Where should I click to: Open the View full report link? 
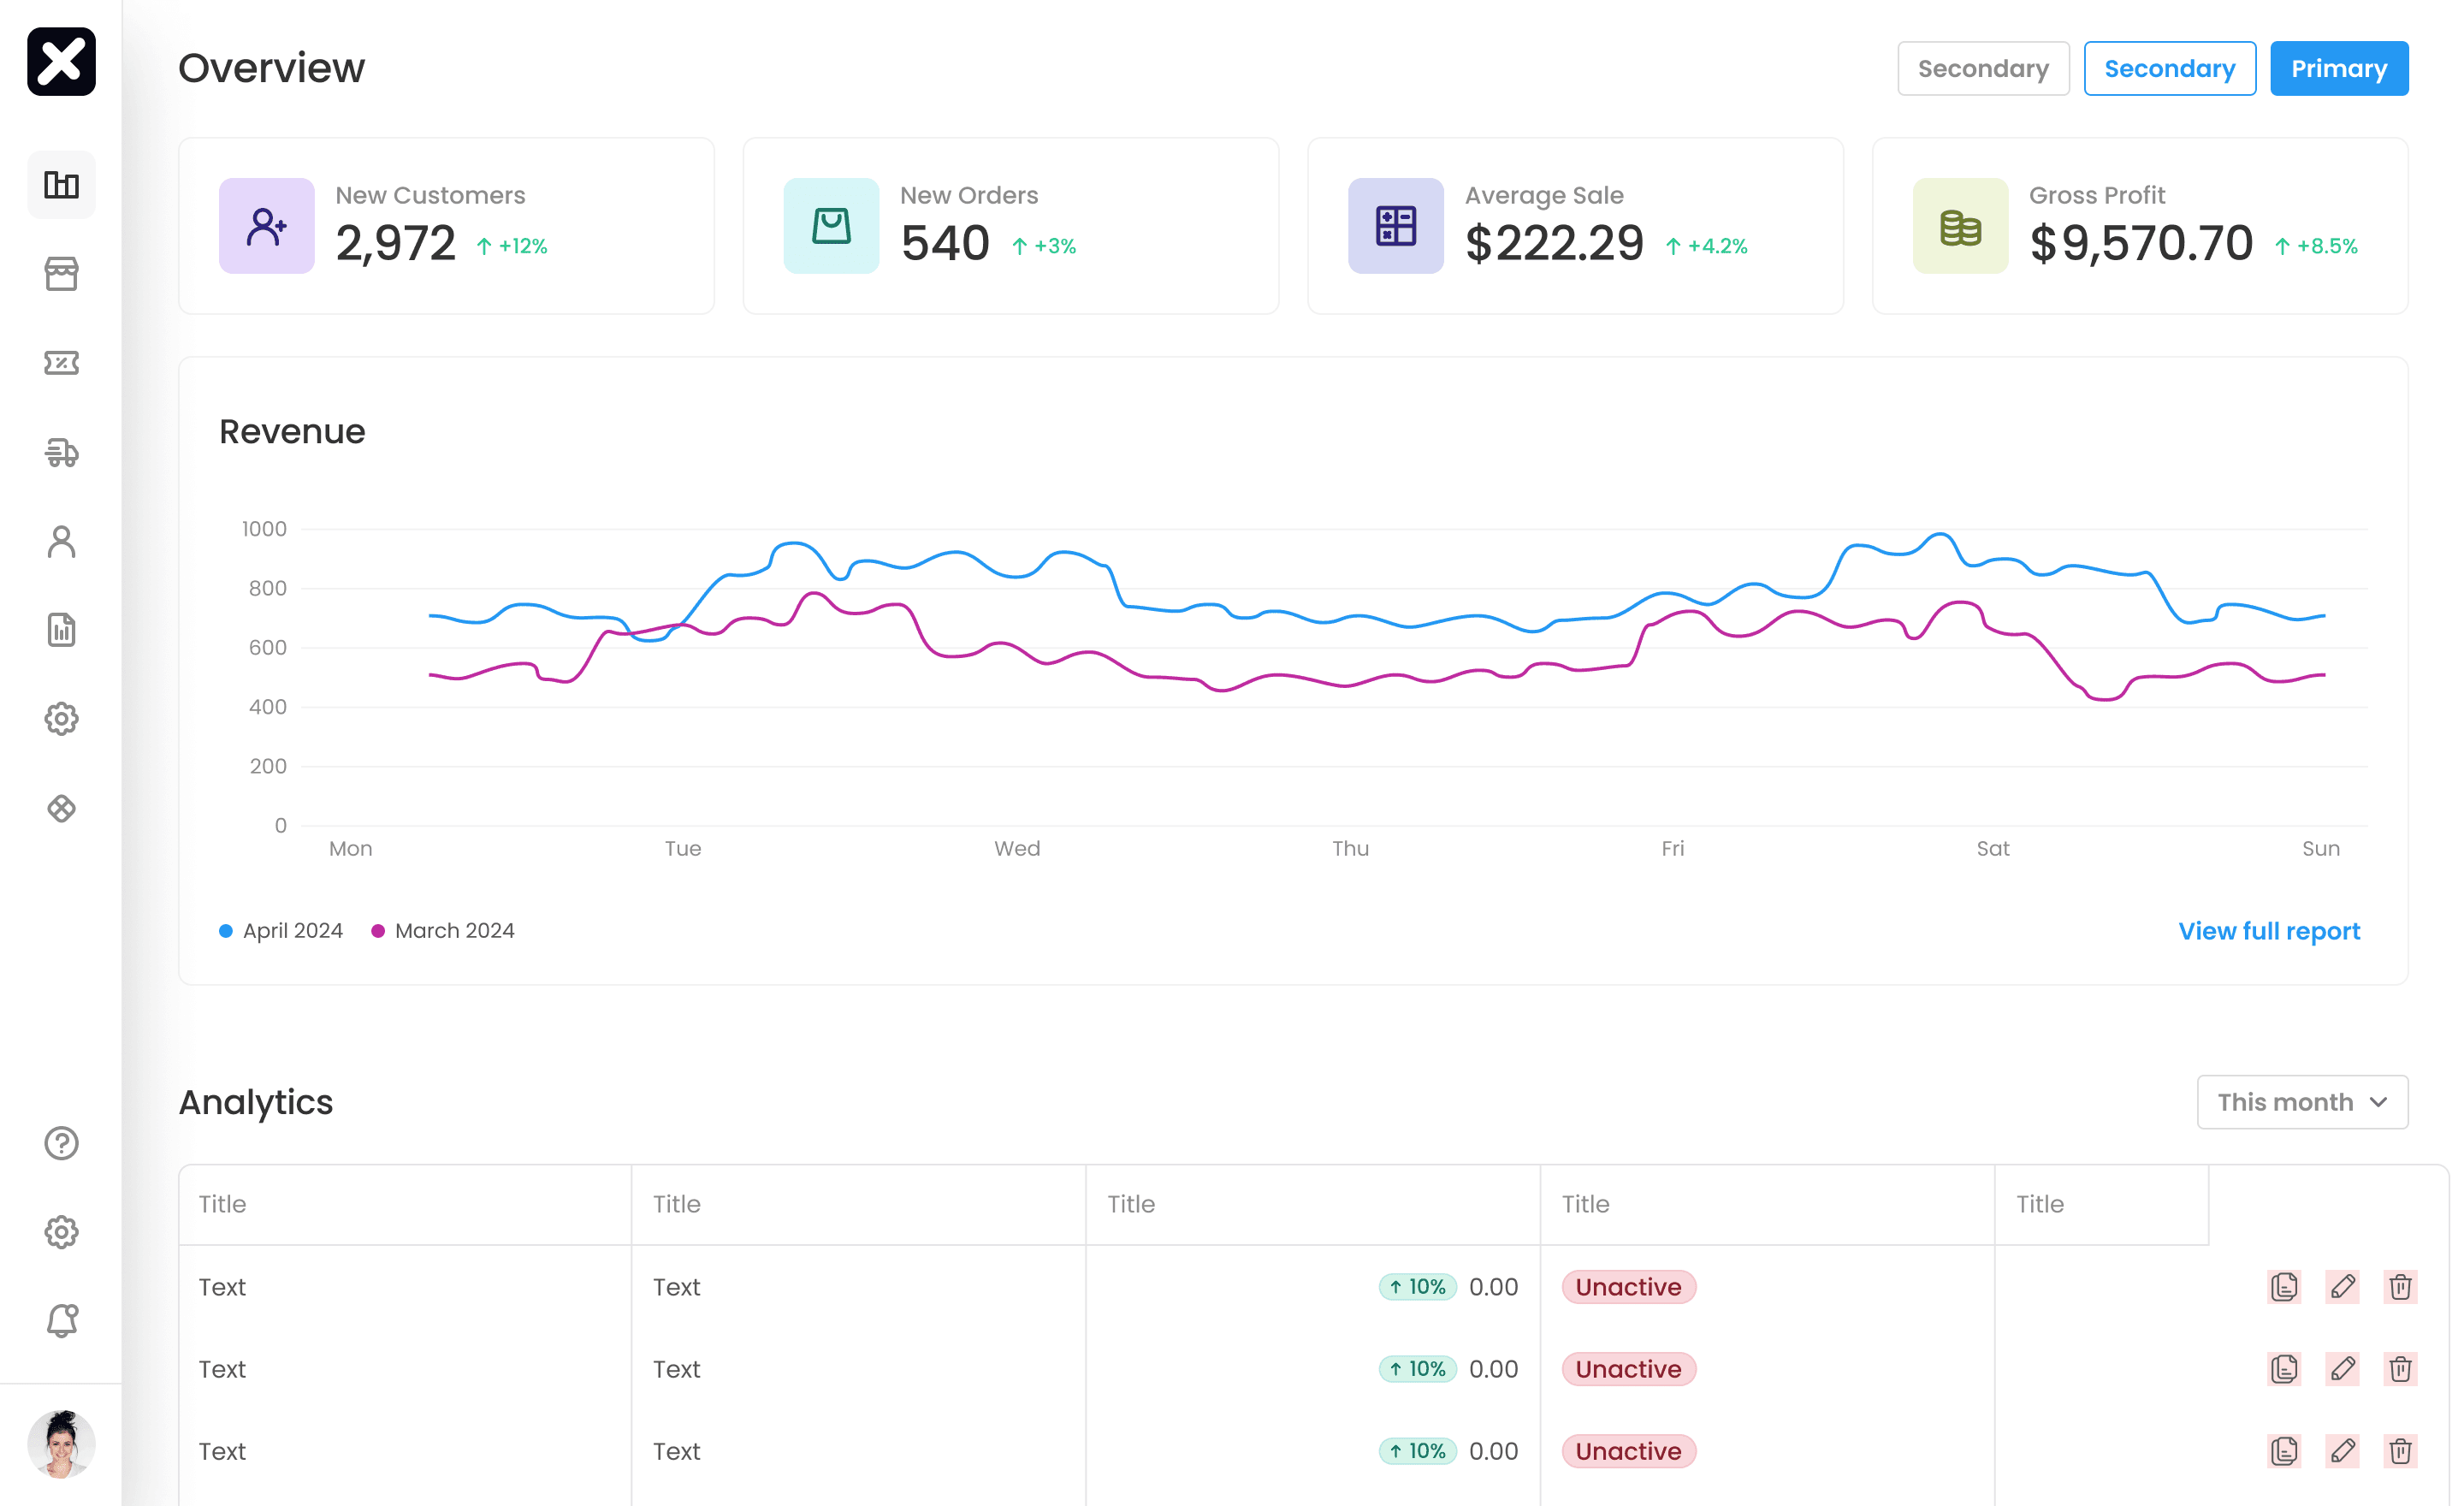2269,931
